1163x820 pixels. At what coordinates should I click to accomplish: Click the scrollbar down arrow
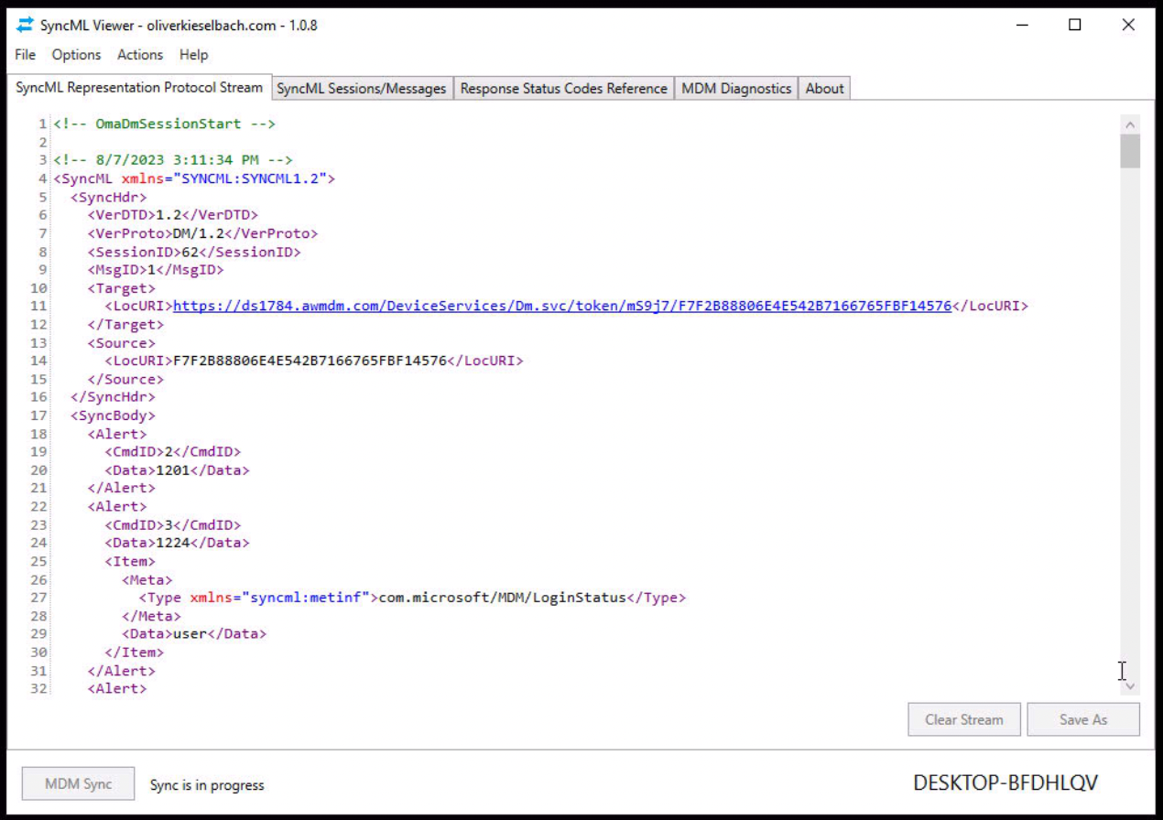click(1130, 685)
